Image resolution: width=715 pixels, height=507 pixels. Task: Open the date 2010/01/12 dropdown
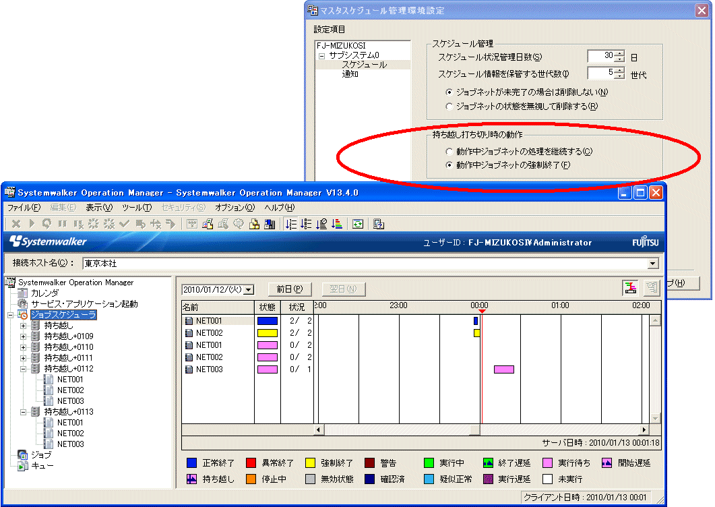click(249, 290)
